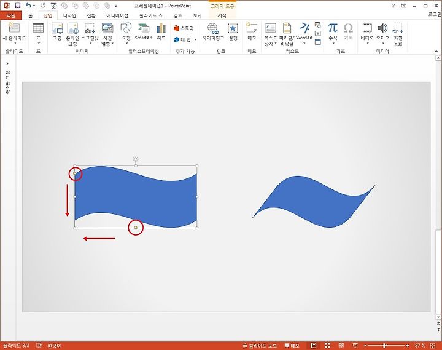Insert a SmartArt graphic
Viewport: 442px width, 350px height.
144,31
